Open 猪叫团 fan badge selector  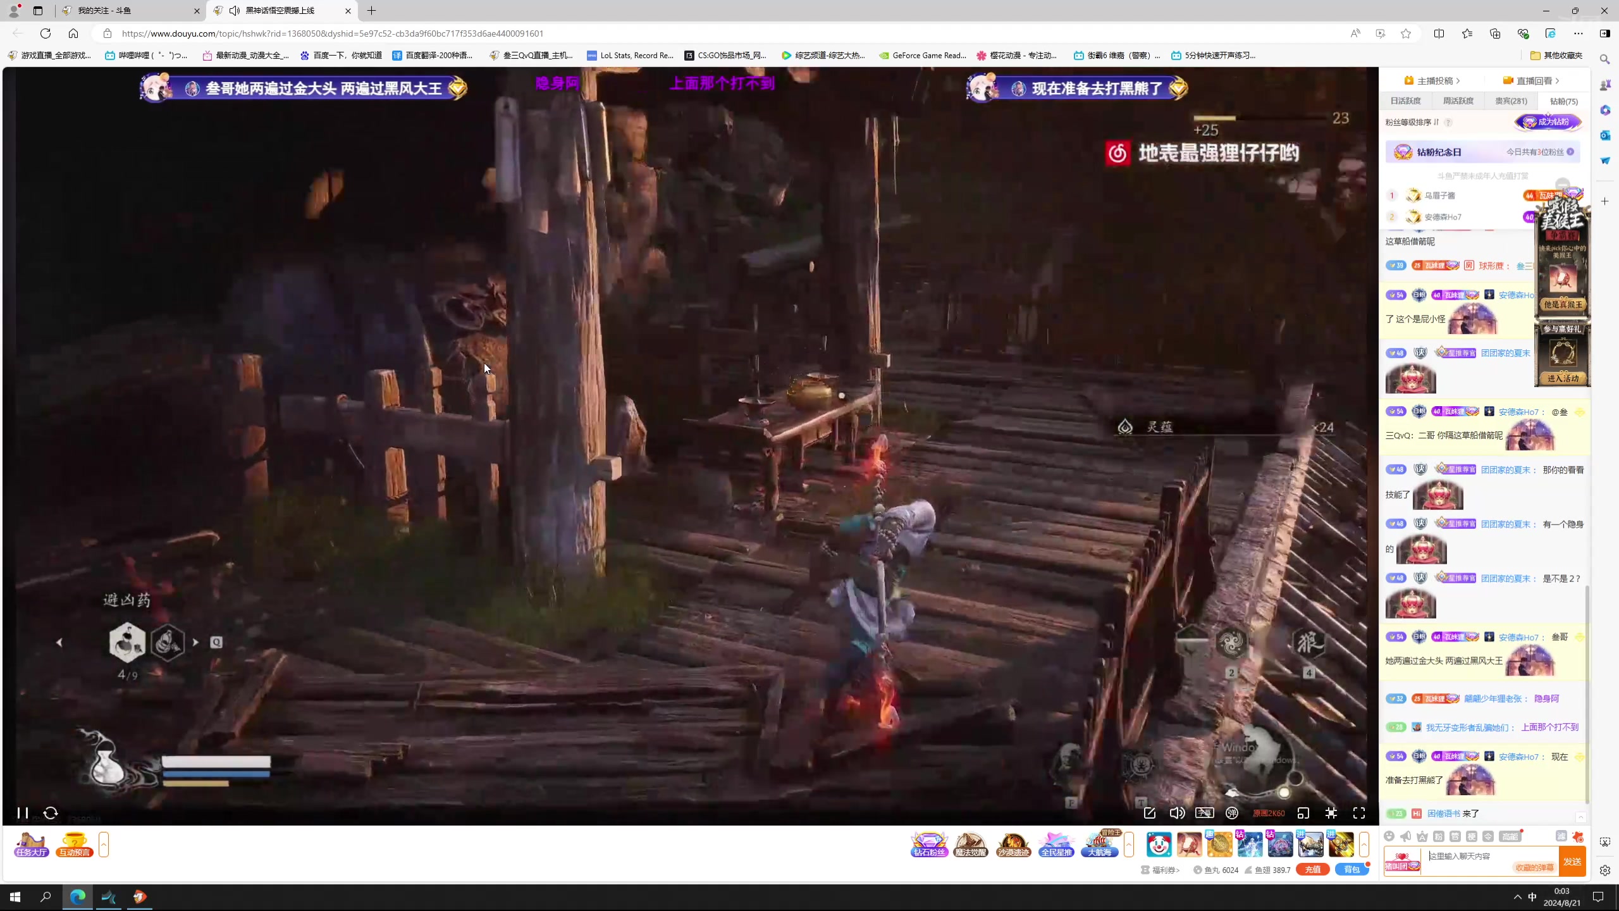pyautogui.click(x=1402, y=862)
